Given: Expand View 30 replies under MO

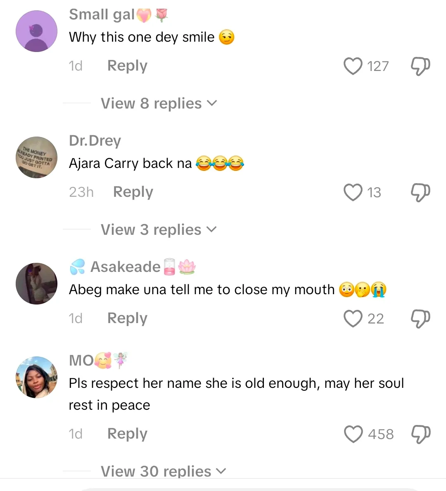Looking at the screenshot, I should coord(163,471).
